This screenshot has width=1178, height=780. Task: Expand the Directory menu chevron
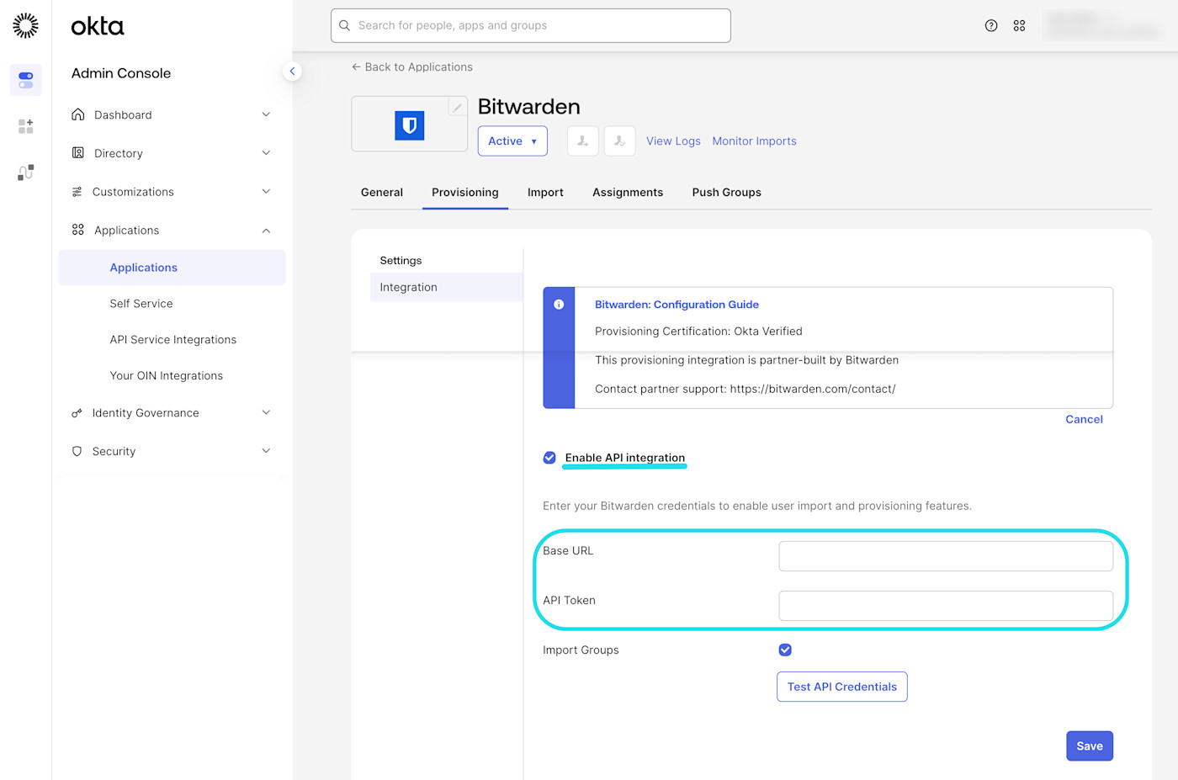click(x=266, y=153)
